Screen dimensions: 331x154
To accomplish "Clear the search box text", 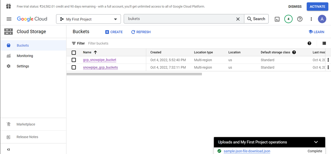I will pyautogui.click(x=238, y=19).
